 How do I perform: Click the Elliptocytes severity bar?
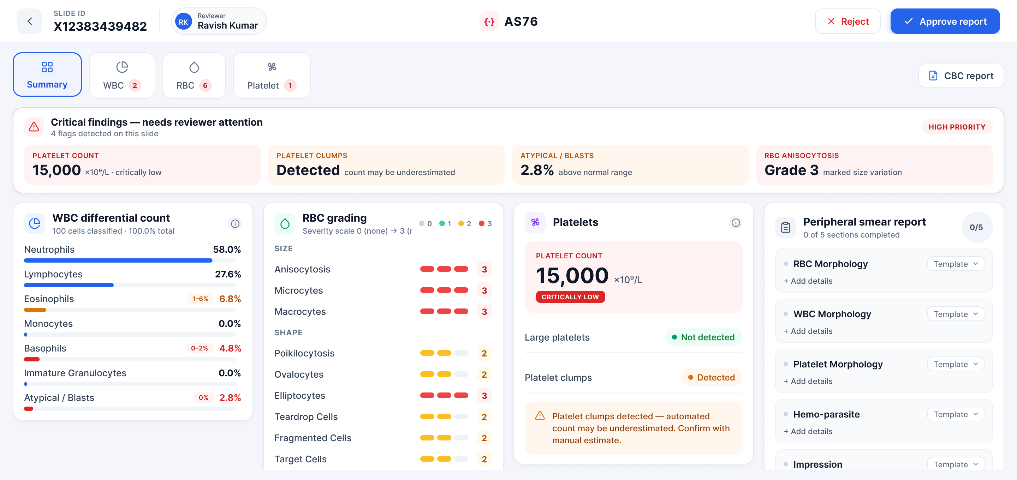[444, 395]
